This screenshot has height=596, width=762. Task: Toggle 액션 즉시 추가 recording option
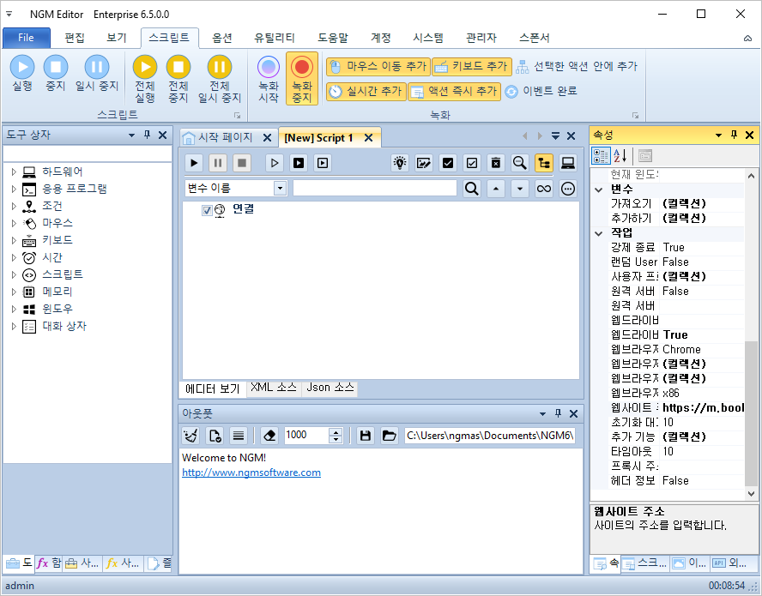[x=454, y=91]
